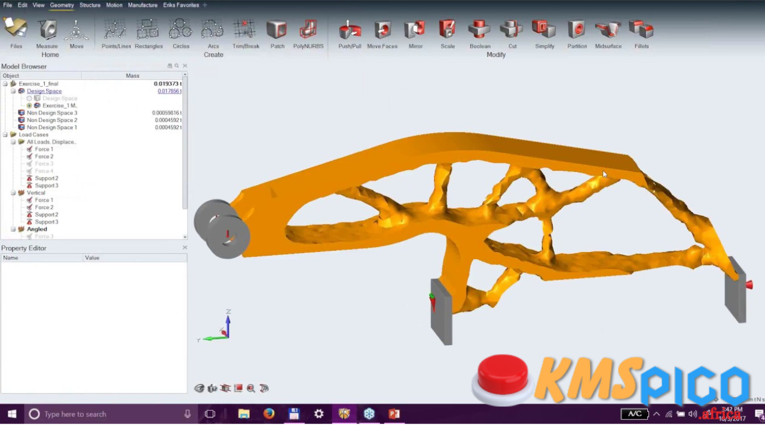Open the Edit menu
Viewport: 765px width, 436px height.
[22, 5]
